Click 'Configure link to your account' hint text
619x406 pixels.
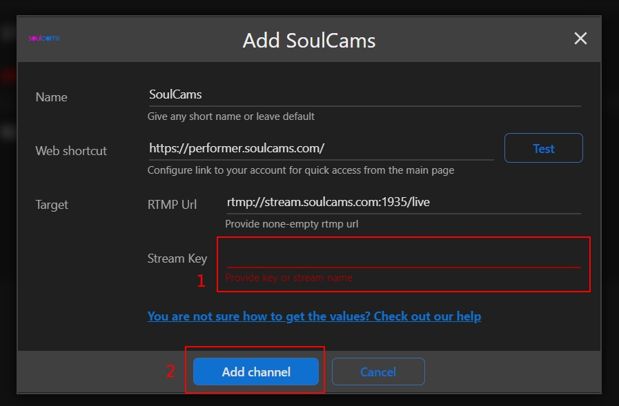tap(301, 170)
